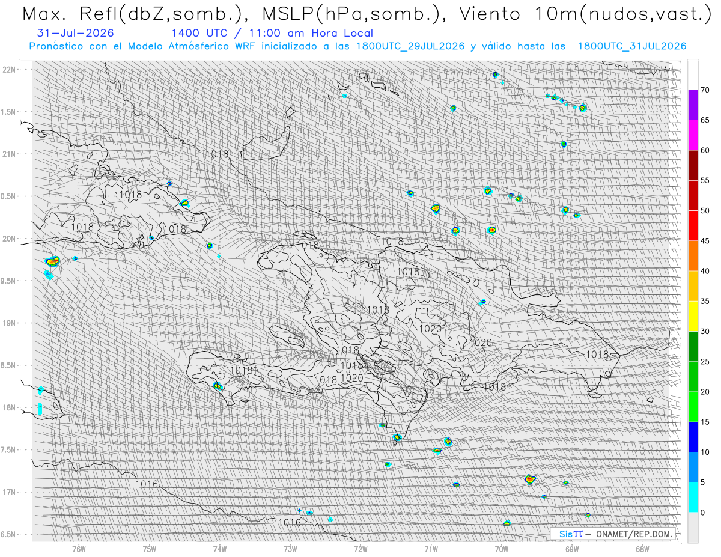
Task: Select the forecast date "31-Jul-2026"
Action: (75, 33)
